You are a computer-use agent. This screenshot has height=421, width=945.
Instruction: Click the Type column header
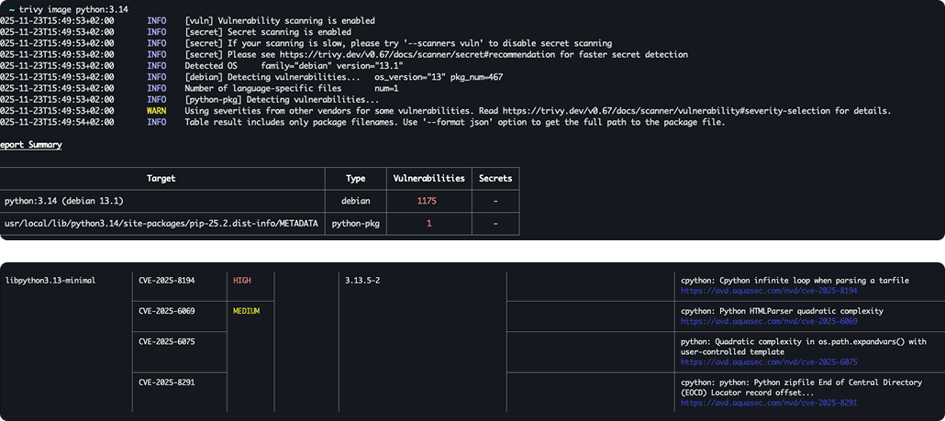tap(356, 178)
